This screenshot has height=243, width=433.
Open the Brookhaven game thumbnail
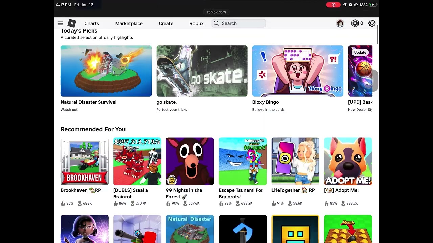(x=85, y=161)
